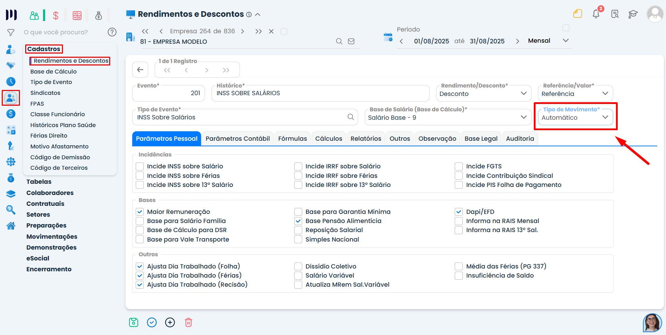Enable Incide INSS sobre Salário checkbox

[x=140, y=166]
